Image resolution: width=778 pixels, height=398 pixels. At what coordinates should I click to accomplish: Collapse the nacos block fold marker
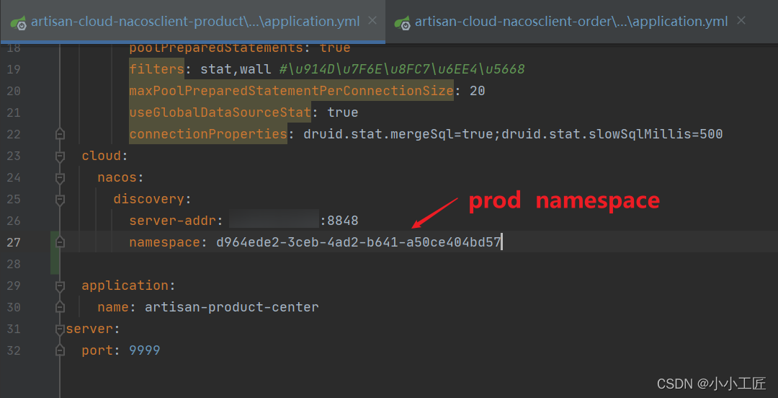60,178
